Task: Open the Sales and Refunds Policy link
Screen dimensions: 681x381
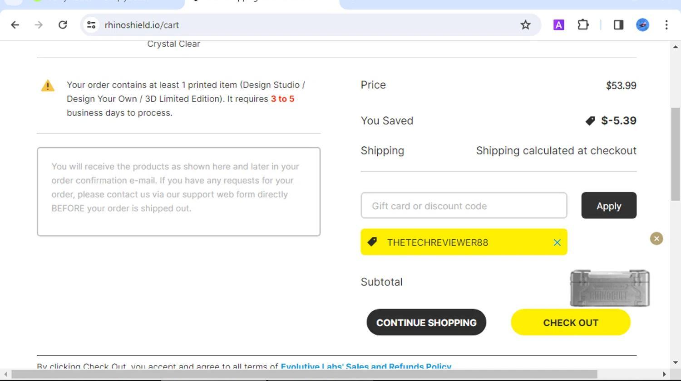Action: (x=366, y=366)
